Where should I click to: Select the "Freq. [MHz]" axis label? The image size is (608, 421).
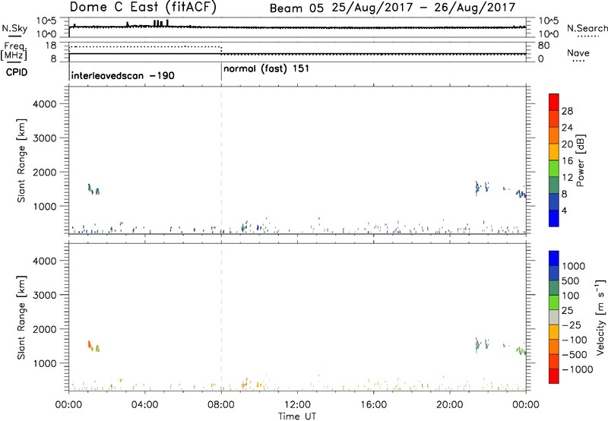point(14,51)
